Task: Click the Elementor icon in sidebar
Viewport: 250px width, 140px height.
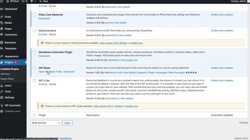Action: [x=2, y=42]
